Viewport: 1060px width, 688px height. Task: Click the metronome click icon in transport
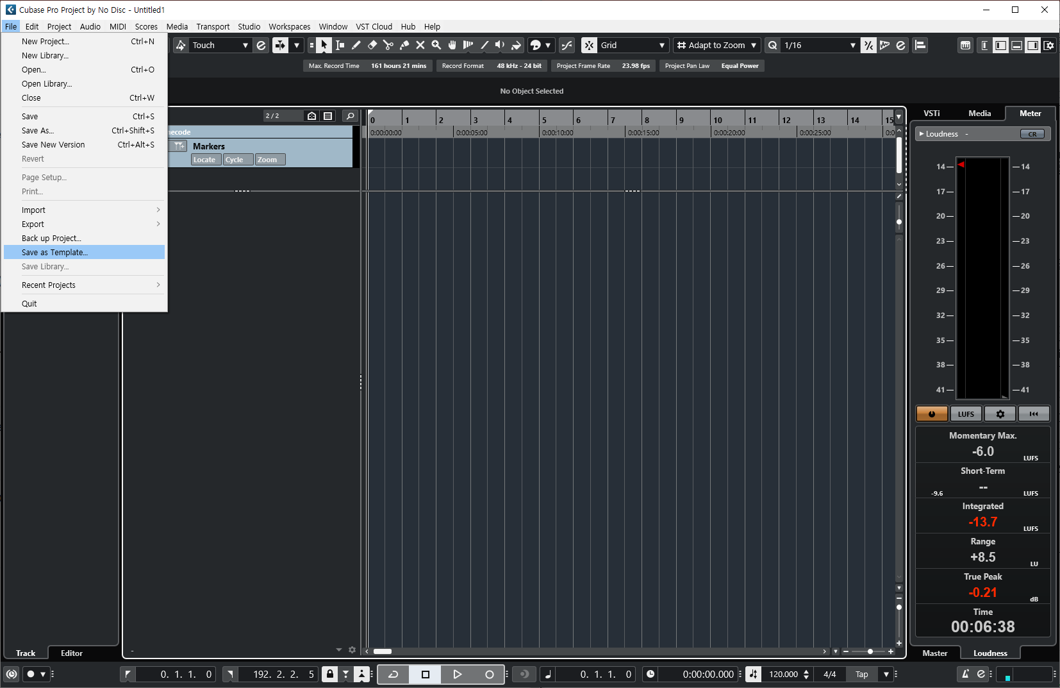pyautogui.click(x=965, y=674)
